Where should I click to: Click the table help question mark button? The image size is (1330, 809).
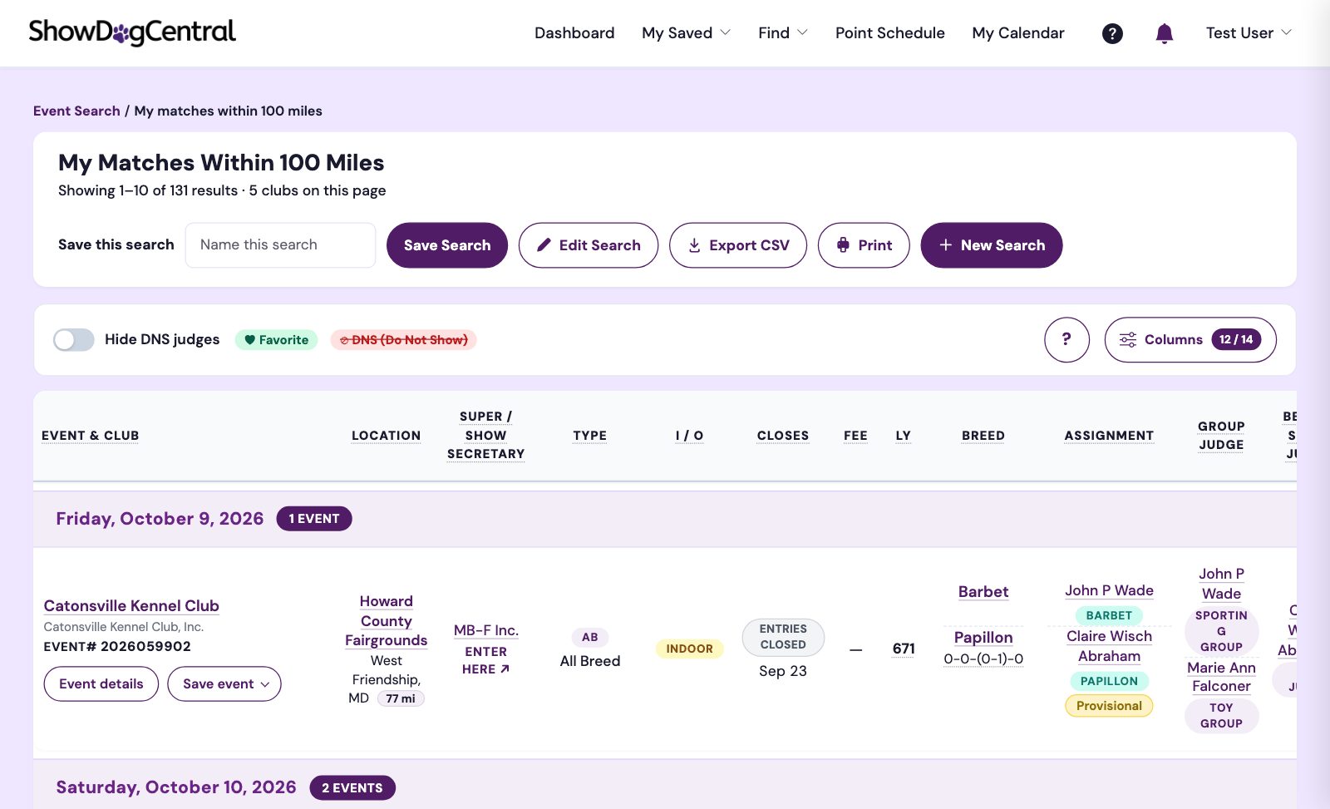[1066, 339]
